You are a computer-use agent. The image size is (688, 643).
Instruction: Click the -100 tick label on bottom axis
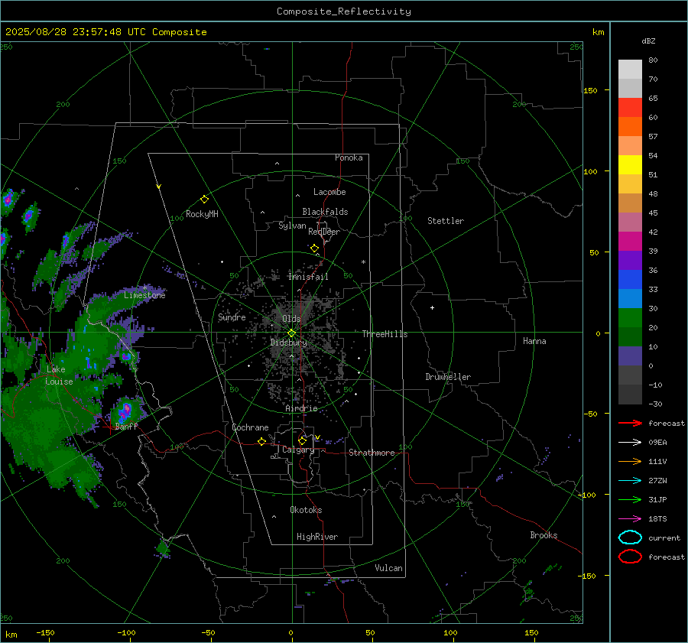pos(126,632)
